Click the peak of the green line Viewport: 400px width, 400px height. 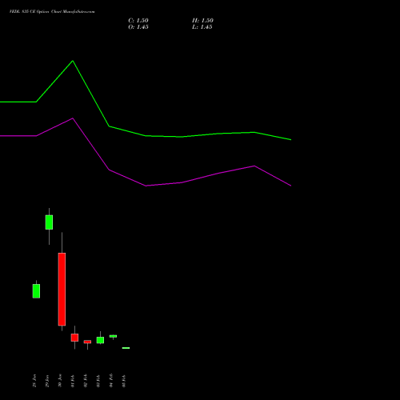point(73,61)
